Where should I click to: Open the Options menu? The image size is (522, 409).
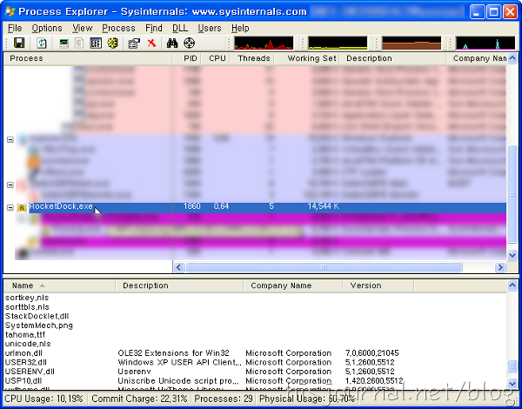point(47,29)
